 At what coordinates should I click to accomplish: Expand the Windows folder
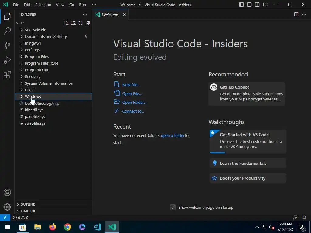click(x=53, y=96)
